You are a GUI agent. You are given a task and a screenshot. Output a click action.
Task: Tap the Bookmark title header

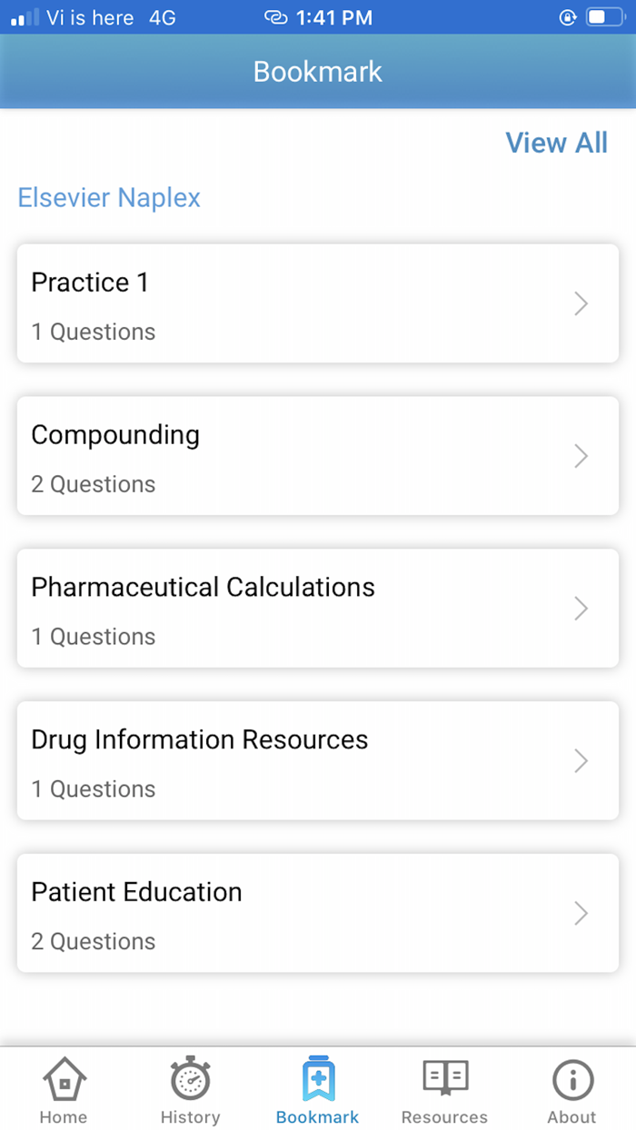pyautogui.click(x=317, y=71)
